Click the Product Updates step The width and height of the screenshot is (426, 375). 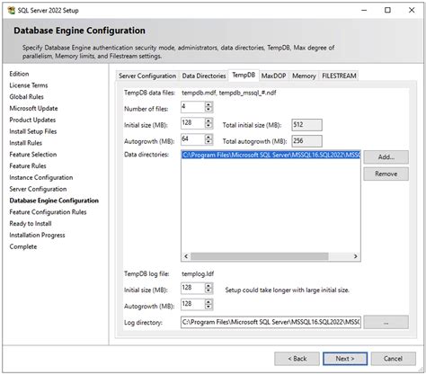[x=32, y=120]
